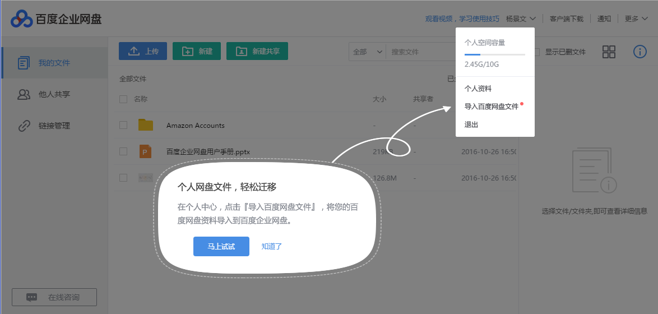Open 通知 notifications in the header
The image size is (658, 314).
click(x=604, y=19)
